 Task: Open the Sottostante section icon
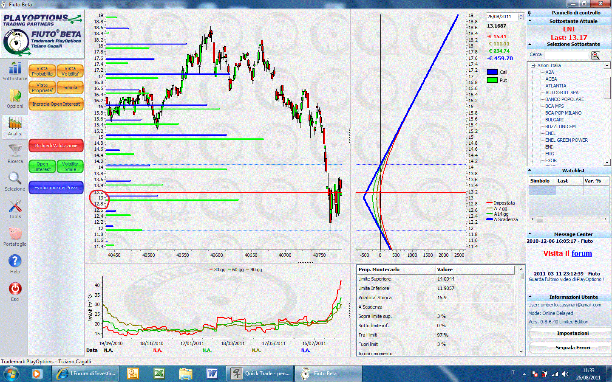coord(15,68)
